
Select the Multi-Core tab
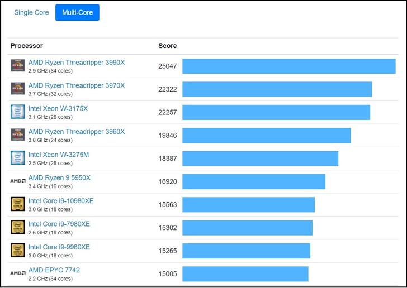77,12
